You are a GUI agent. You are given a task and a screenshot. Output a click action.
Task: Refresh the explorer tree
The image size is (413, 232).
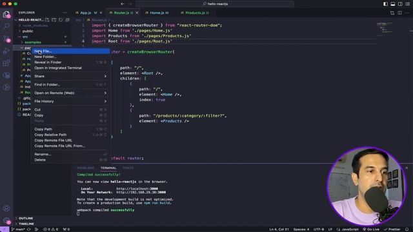coord(61,20)
